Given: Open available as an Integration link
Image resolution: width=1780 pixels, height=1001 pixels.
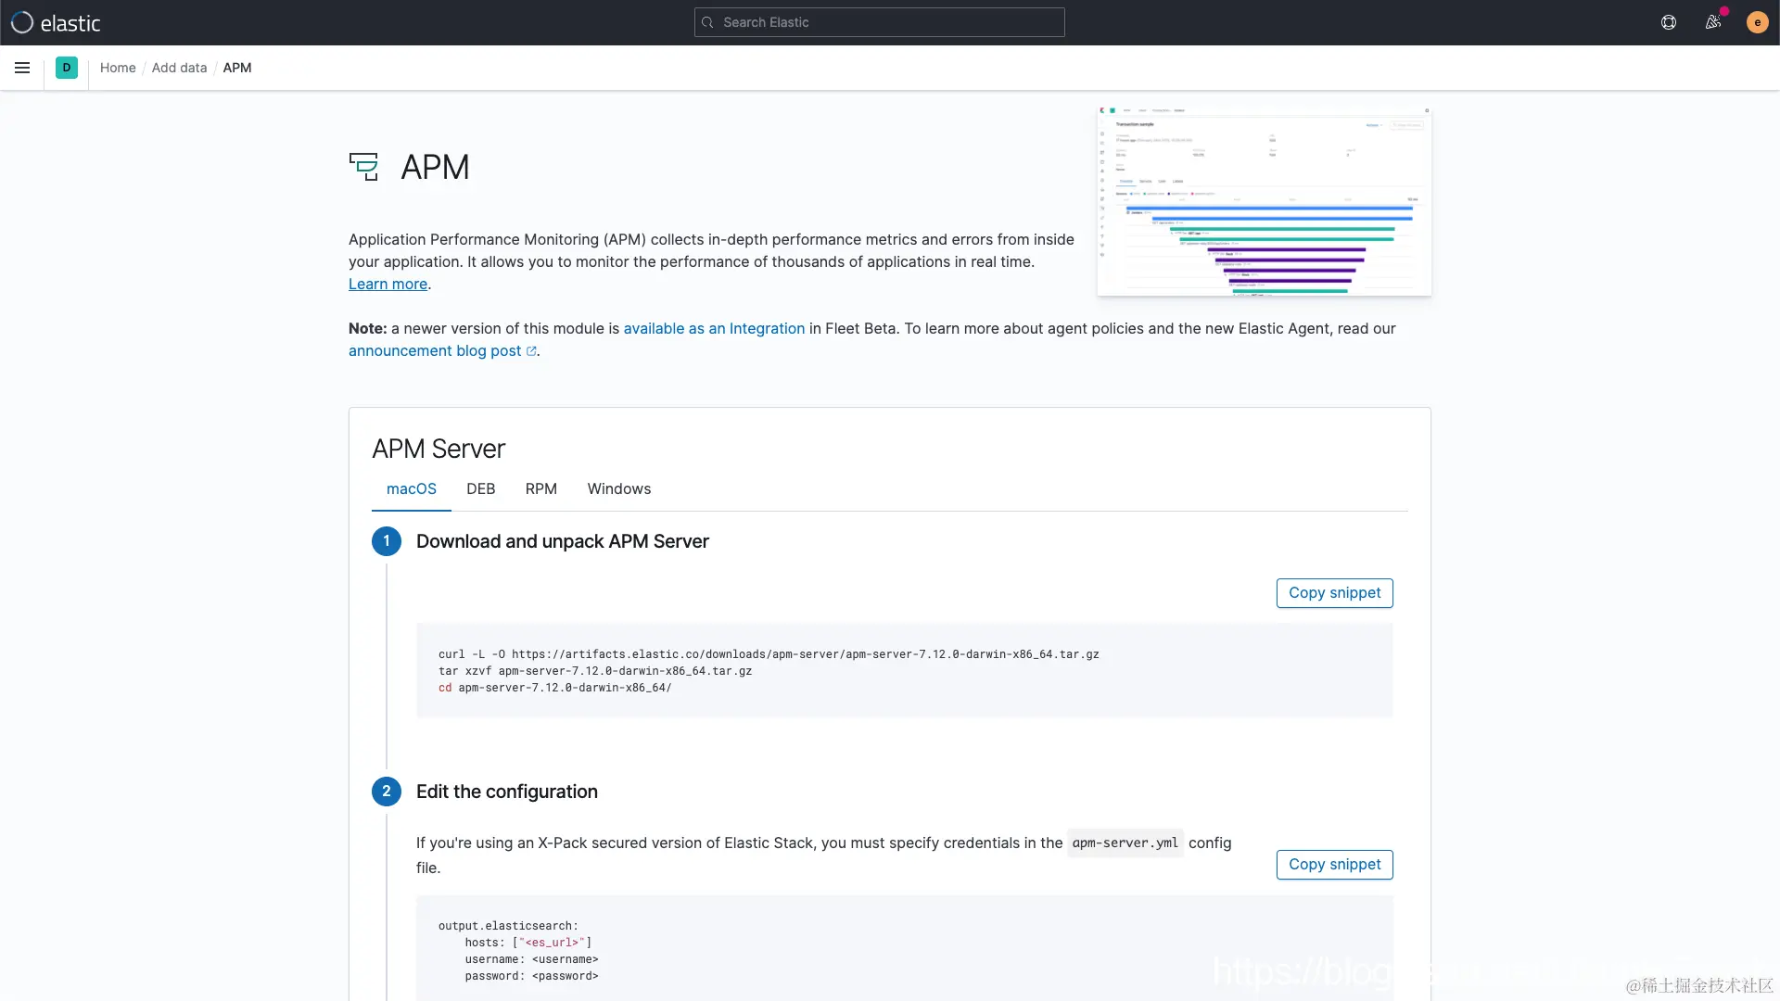Looking at the screenshot, I should (714, 329).
